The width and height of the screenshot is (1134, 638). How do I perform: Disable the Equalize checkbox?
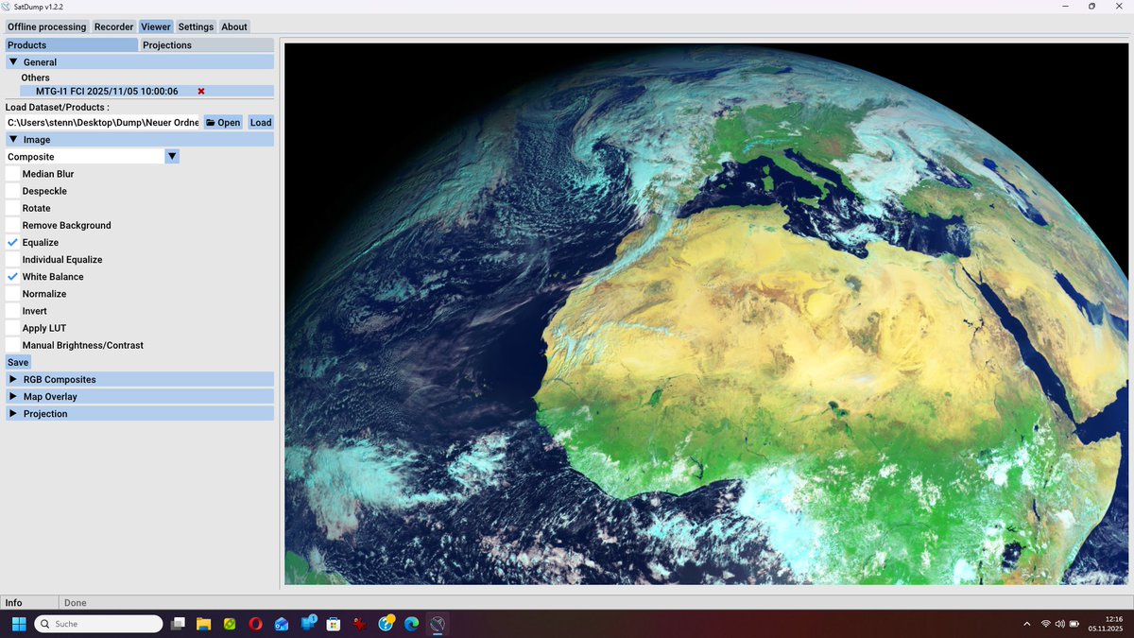12,242
